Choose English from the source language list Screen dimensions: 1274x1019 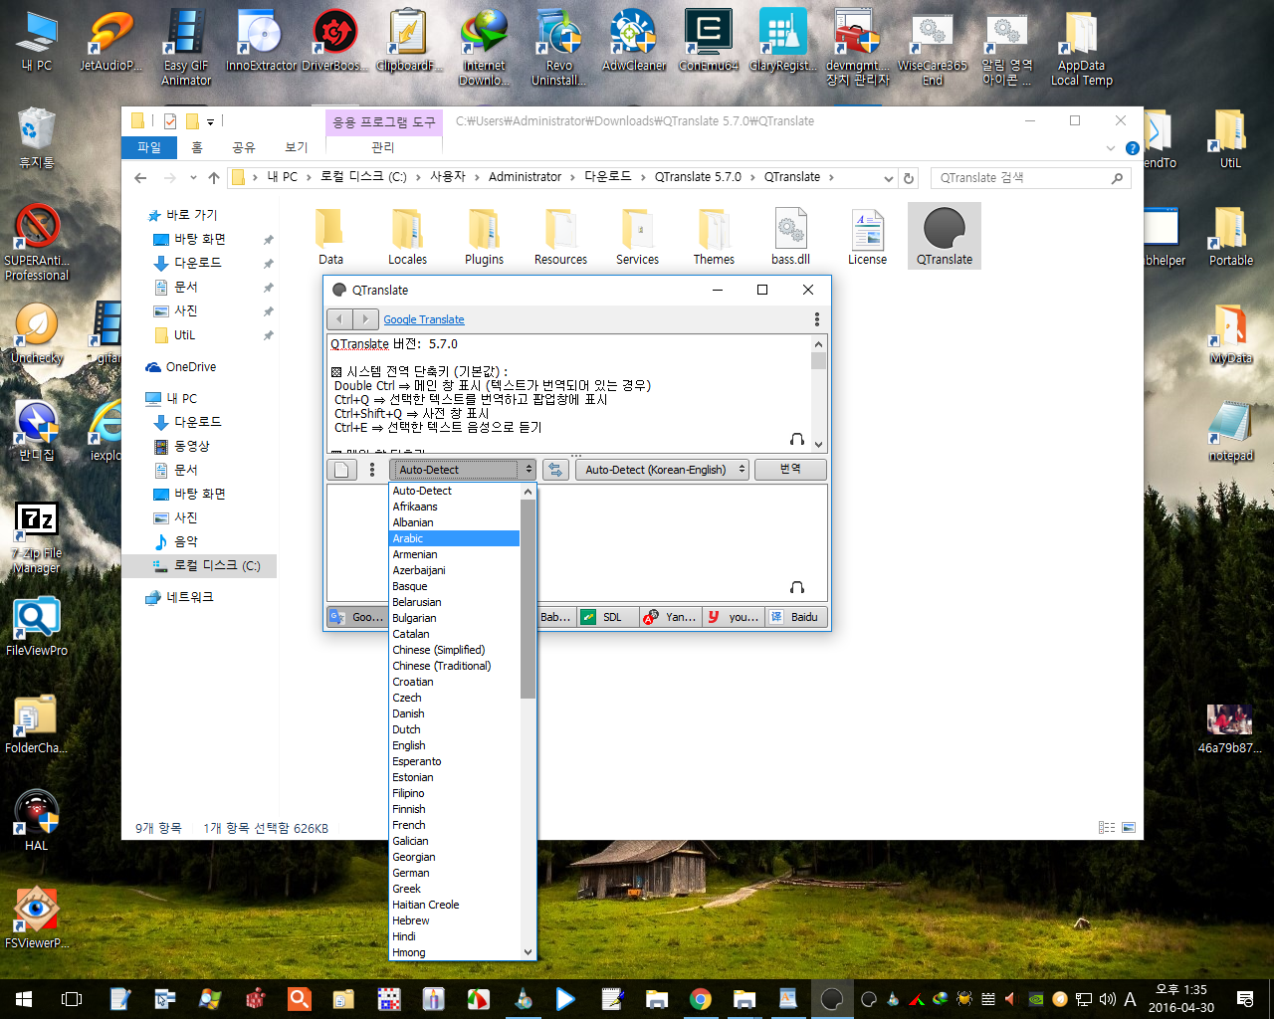point(454,745)
